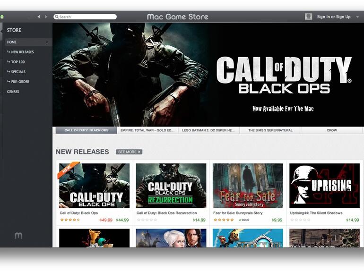Viewport: 364px width, 273px height.
Task: Click the Mac Game Store logo at sidebar bottom
Action: pyautogui.click(x=18, y=236)
